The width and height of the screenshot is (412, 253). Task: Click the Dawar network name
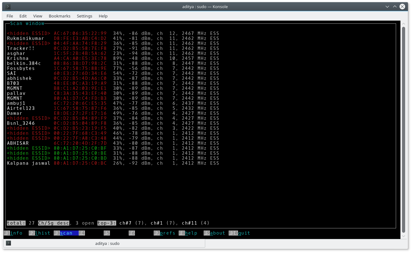[x=15, y=113]
